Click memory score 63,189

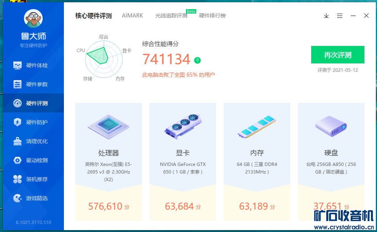[253, 206]
